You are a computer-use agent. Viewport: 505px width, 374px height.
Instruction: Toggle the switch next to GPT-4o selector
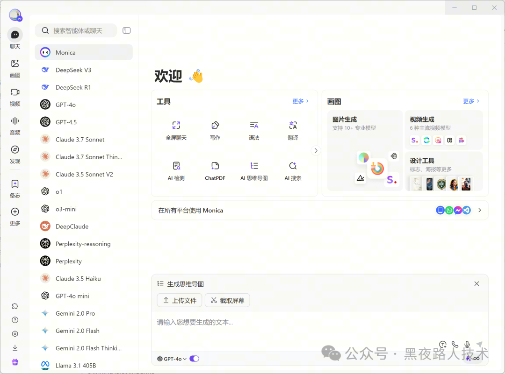tap(194, 359)
